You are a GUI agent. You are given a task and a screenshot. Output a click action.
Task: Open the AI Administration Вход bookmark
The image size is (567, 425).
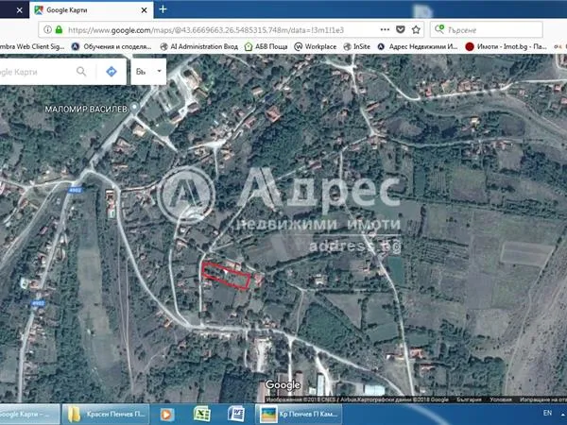(x=199, y=46)
